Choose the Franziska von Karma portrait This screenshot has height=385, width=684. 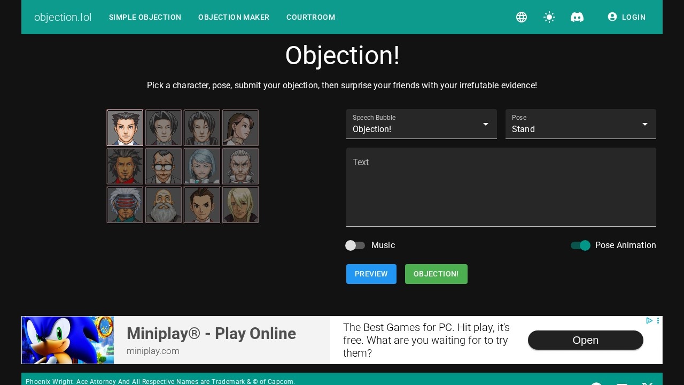[x=202, y=166]
